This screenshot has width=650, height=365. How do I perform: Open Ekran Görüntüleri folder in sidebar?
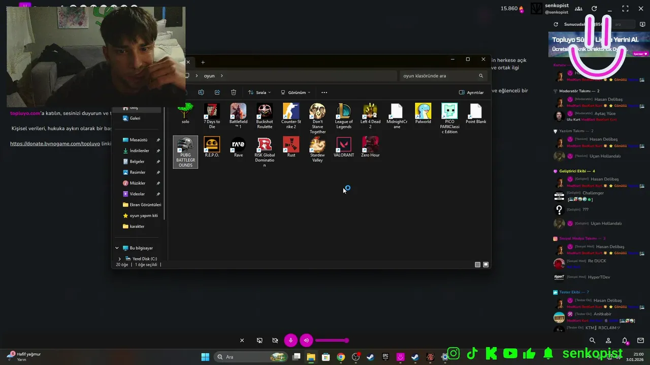click(142, 205)
